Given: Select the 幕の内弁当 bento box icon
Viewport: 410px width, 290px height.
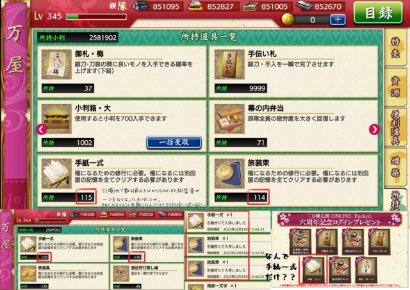Looking at the screenshot, I should [x=229, y=119].
